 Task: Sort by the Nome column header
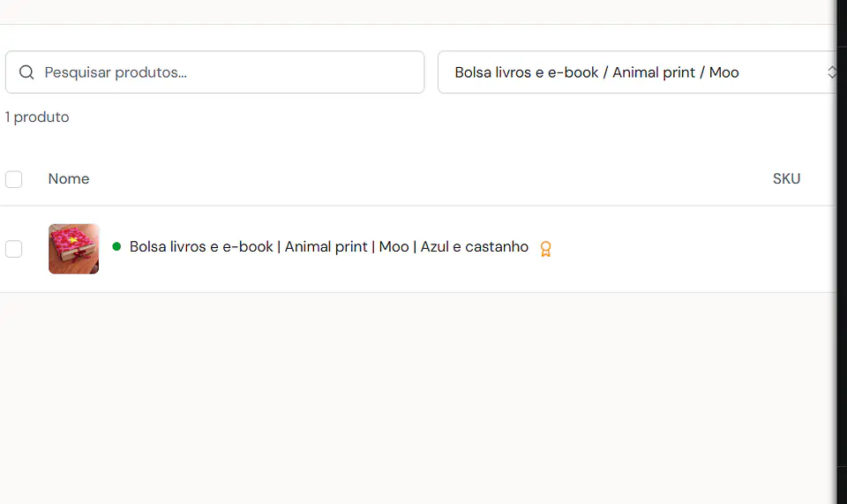coord(69,179)
